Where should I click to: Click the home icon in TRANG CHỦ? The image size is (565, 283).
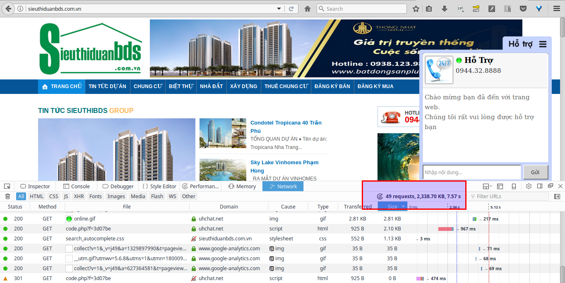tap(45, 86)
